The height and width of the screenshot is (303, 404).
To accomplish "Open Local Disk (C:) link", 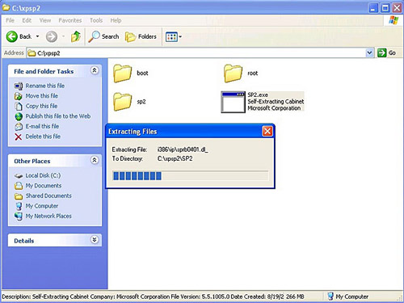I will 43,175.
